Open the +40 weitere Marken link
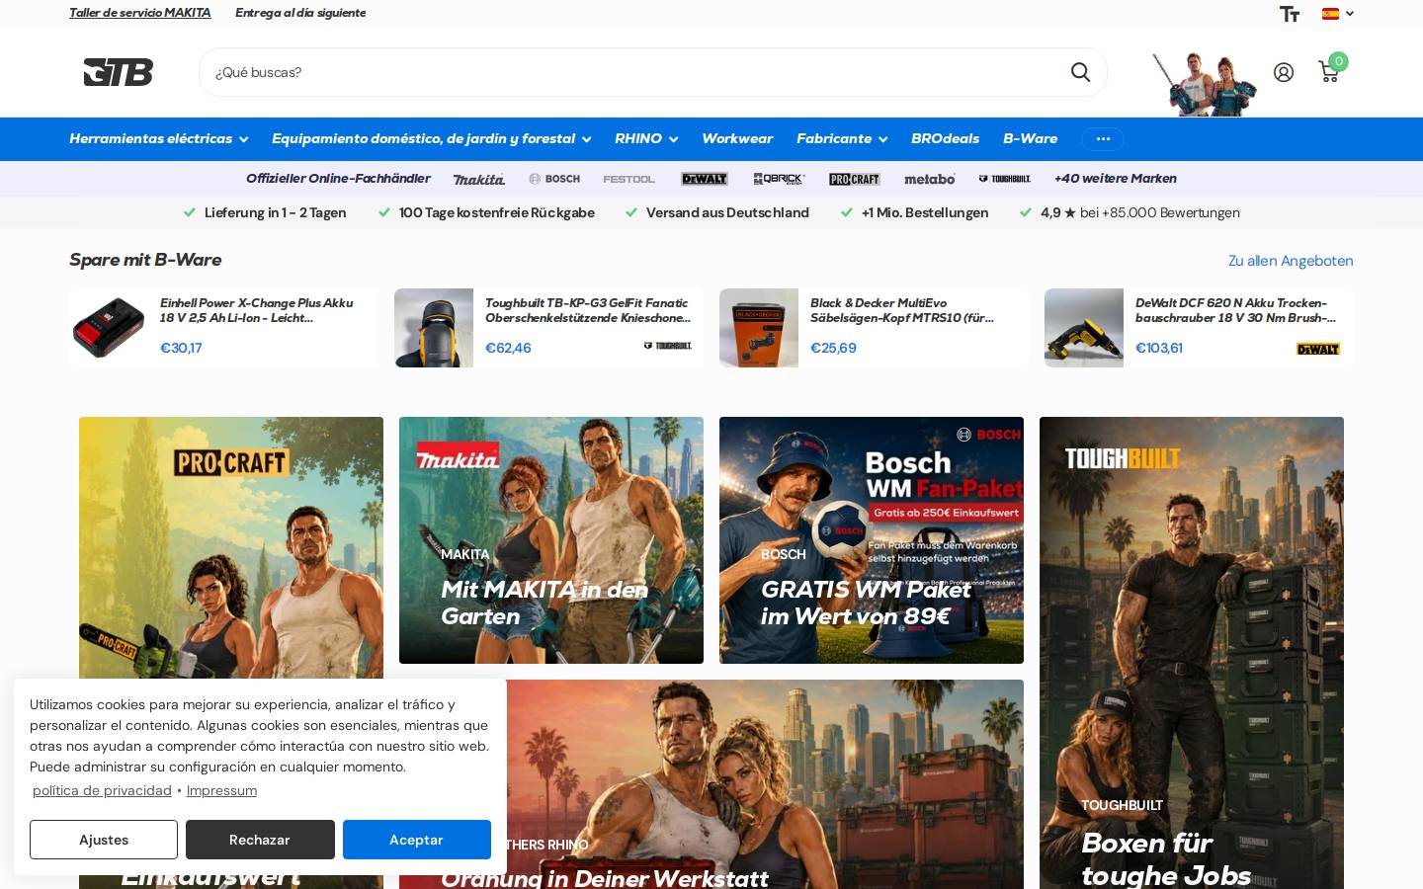1423x889 pixels. (x=1116, y=179)
